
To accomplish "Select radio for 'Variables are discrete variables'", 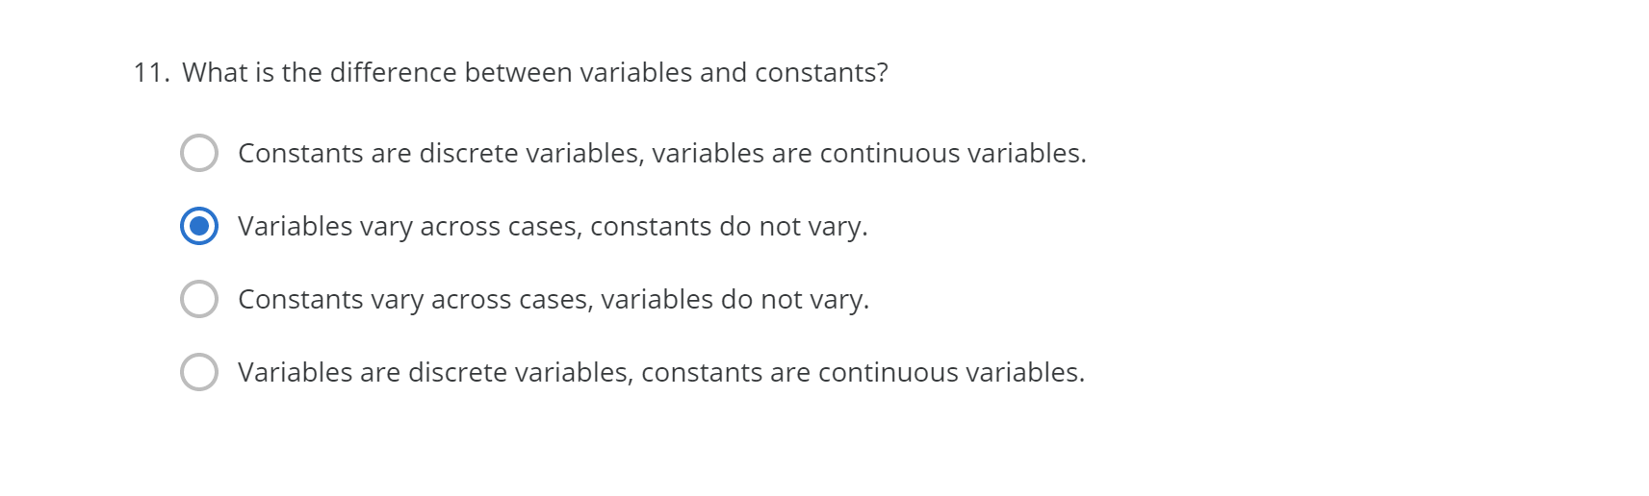I will click(x=199, y=372).
